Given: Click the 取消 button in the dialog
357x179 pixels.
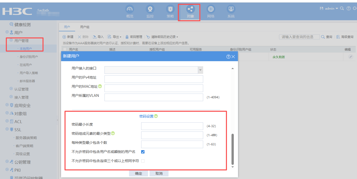Looking at the screenshot, I should coord(159,173).
